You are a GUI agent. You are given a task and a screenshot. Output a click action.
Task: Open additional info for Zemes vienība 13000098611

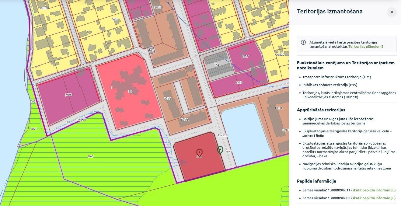[374, 190]
